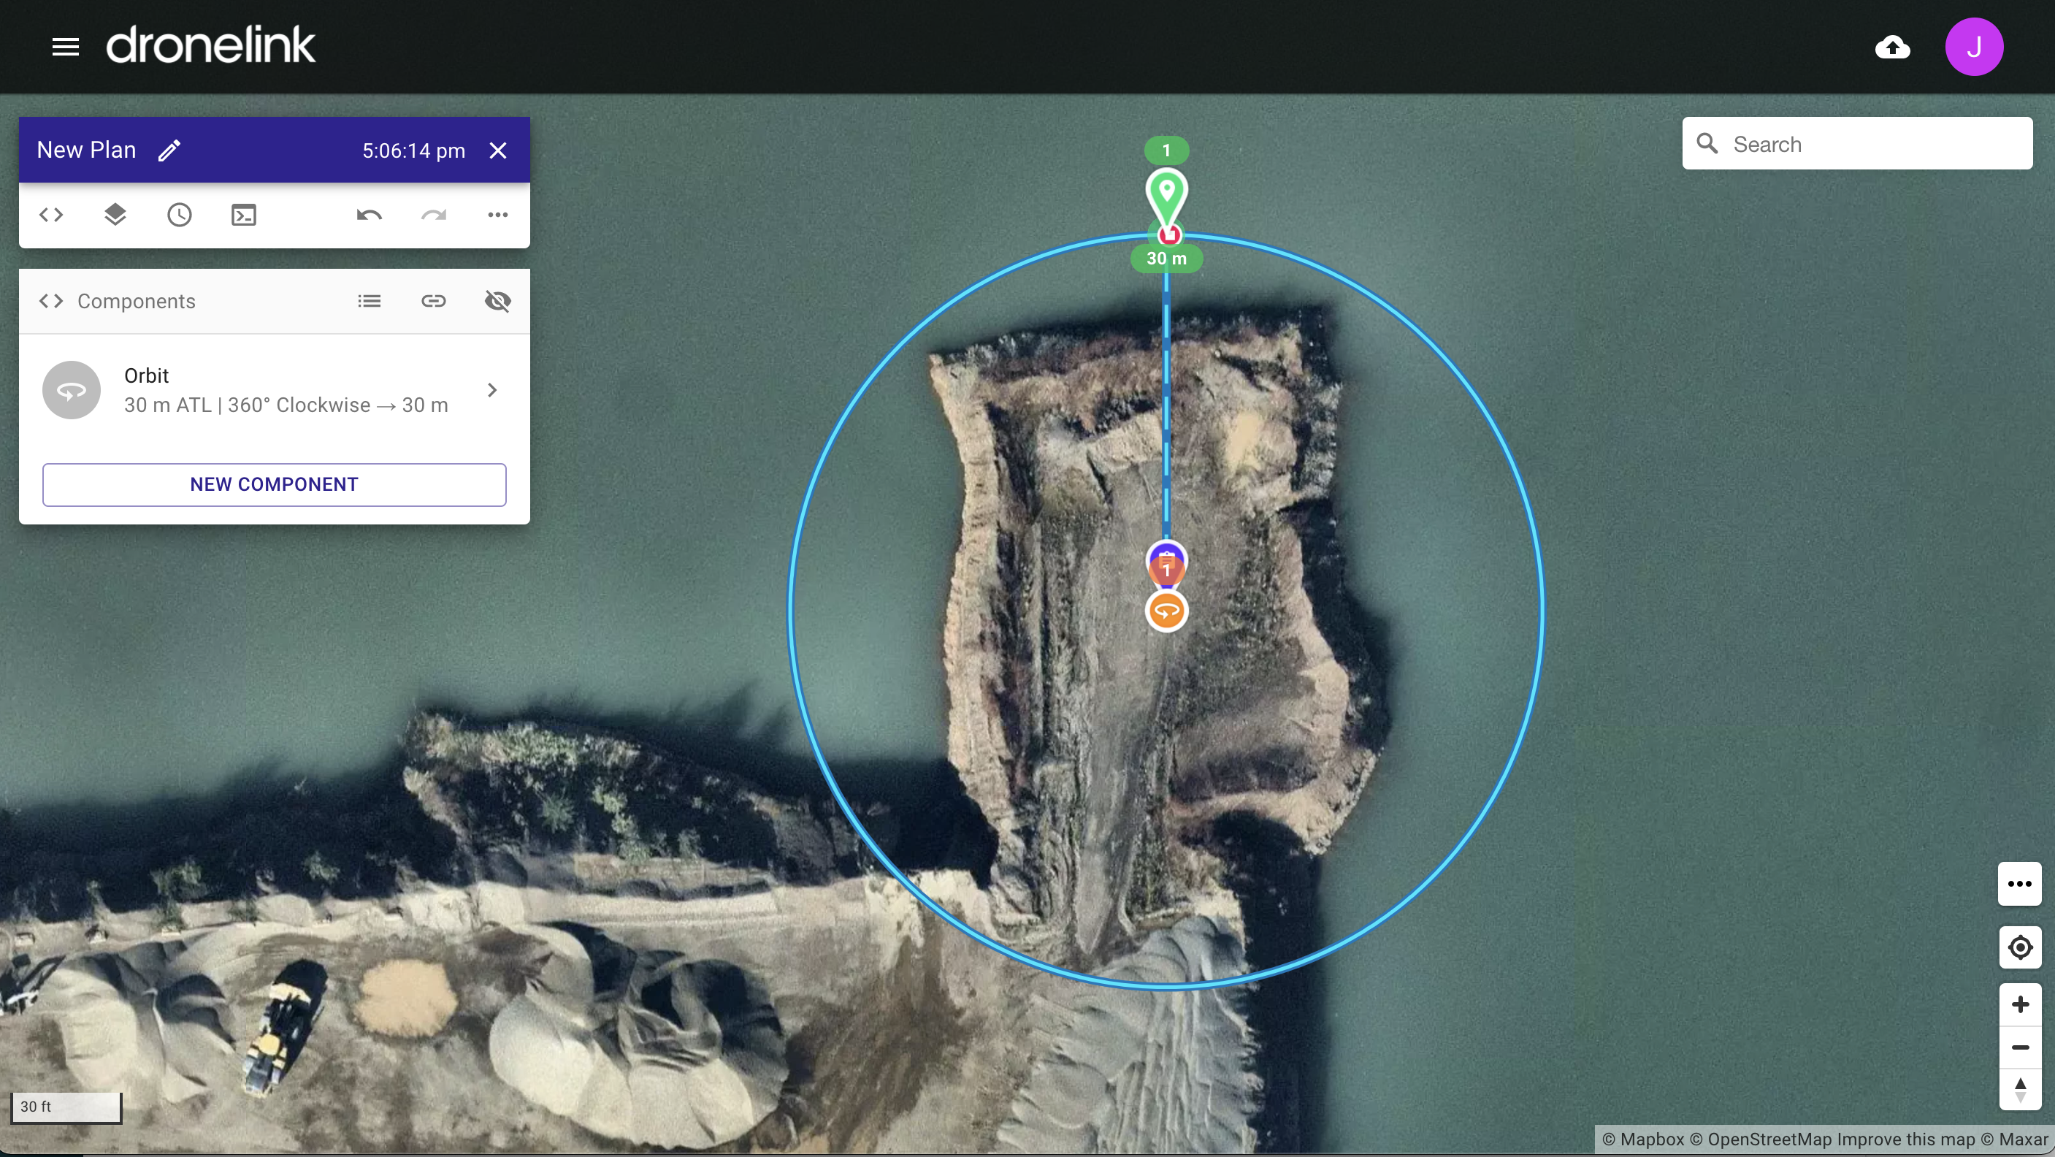This screenshot has width=2055, height=1157.
Task: Click the OpenStreetMap attribution link
Action: 1761,1139
